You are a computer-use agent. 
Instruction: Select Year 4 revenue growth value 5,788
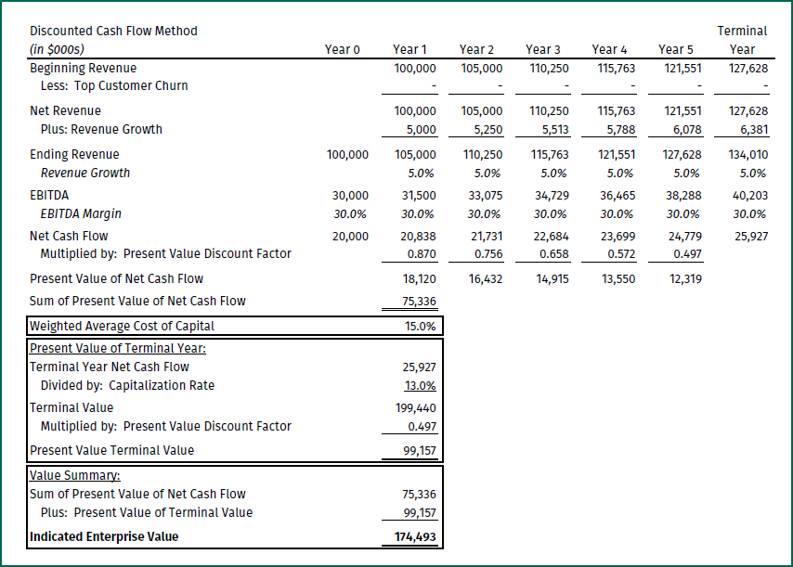[621, 130]
